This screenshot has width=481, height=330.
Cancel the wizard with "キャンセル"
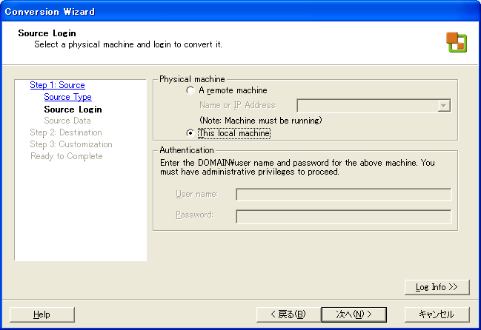(437, 314)
